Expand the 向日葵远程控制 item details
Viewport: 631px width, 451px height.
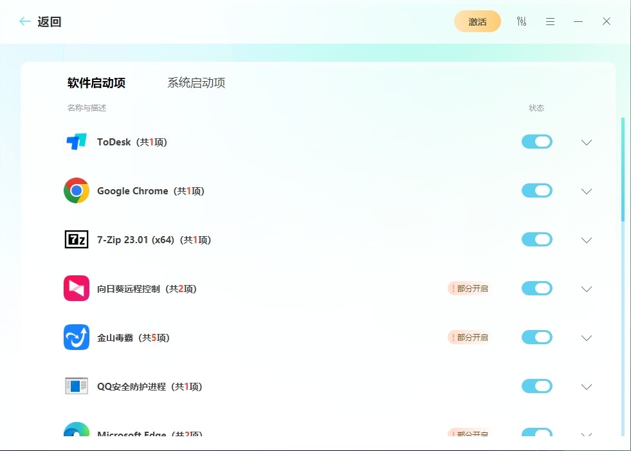pyautogui.click(x=586, y=288)
